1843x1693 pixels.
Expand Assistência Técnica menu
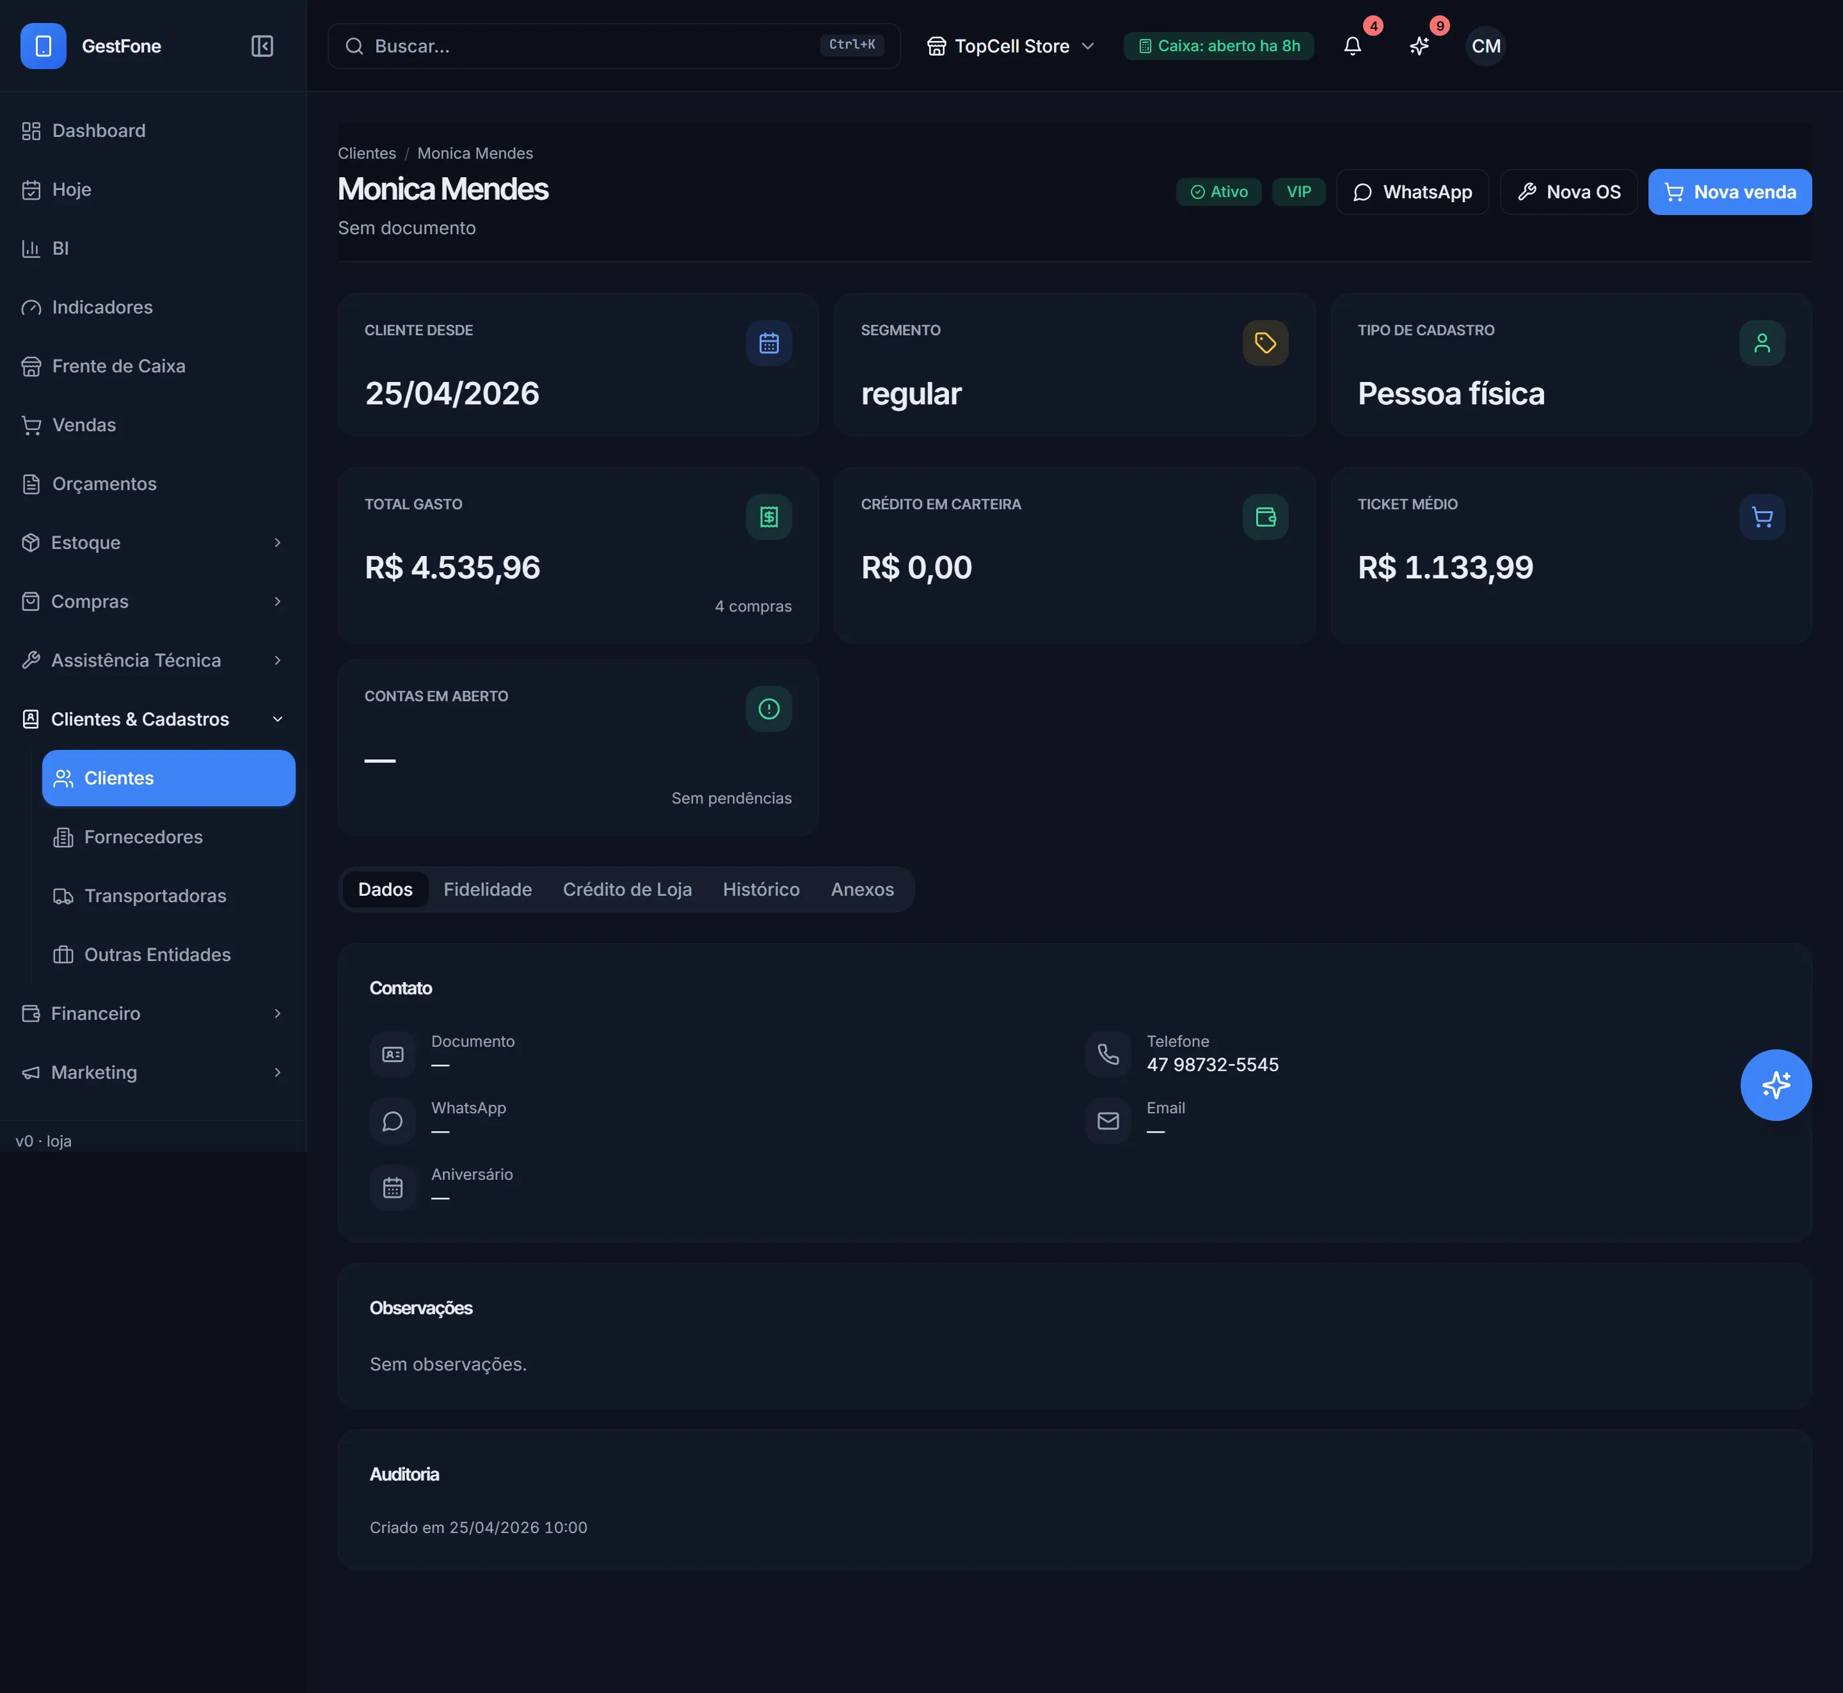click(x=153, y=660)
